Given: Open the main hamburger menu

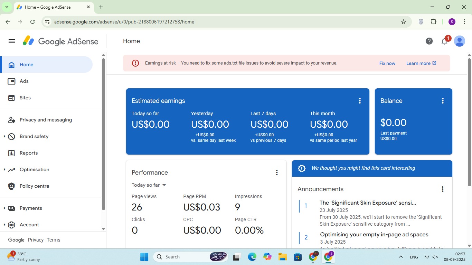Looking at the screenshot, I should point(12,41).
